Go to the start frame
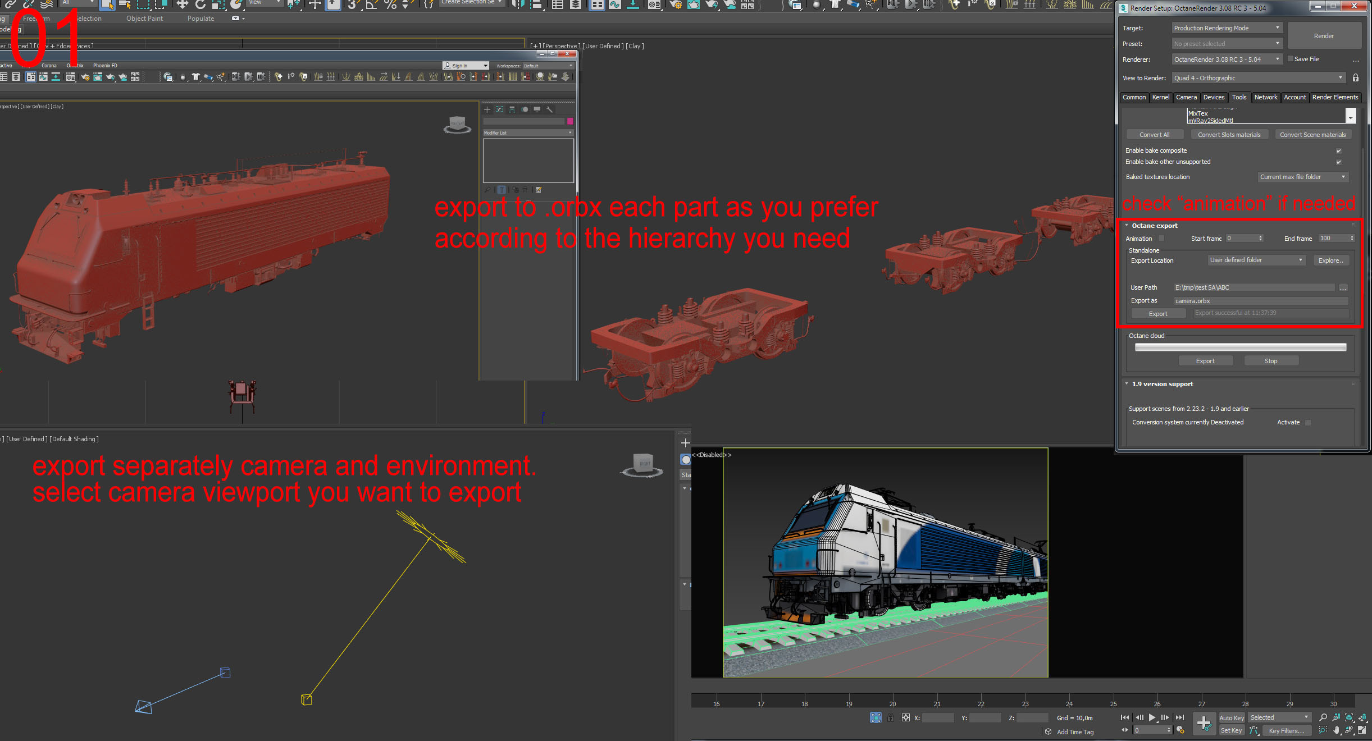Viewport: 1372px width, 741px height. coord(1124,717)
